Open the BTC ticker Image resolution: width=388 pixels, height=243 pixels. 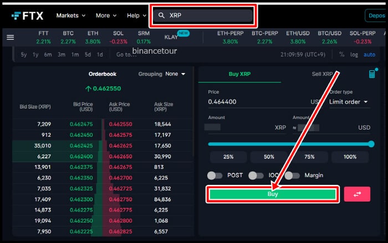tap(68, 37)
